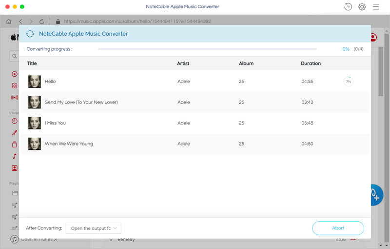Click the music.apple.com address field

point(137,21)
